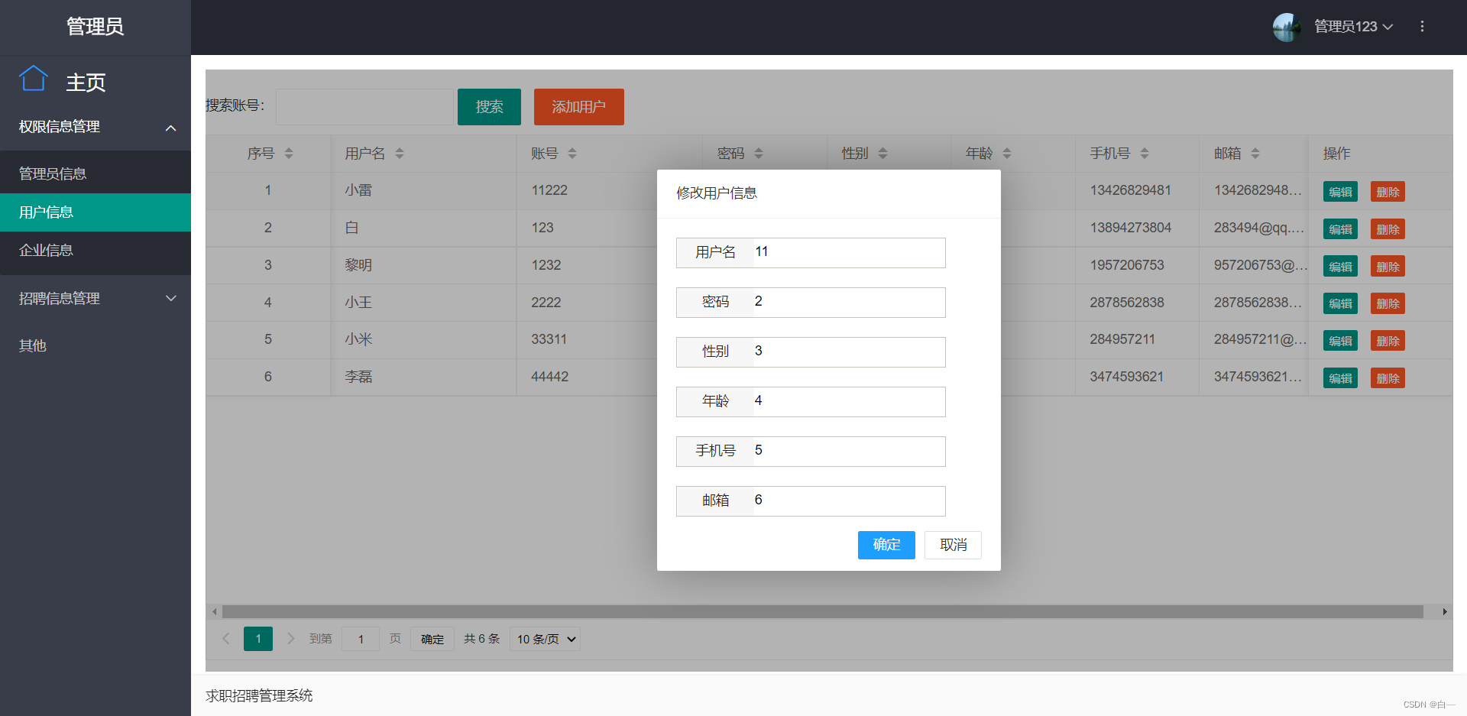This screenshot has height=716, width=1467.
Task: Focus the 搜索账号 input field
Action: click(364, 107)
